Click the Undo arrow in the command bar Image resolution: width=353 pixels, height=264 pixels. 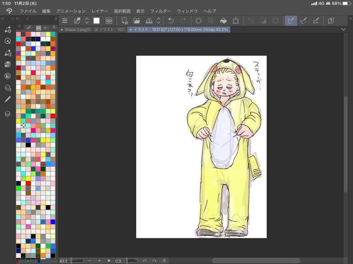pos(171,21)
